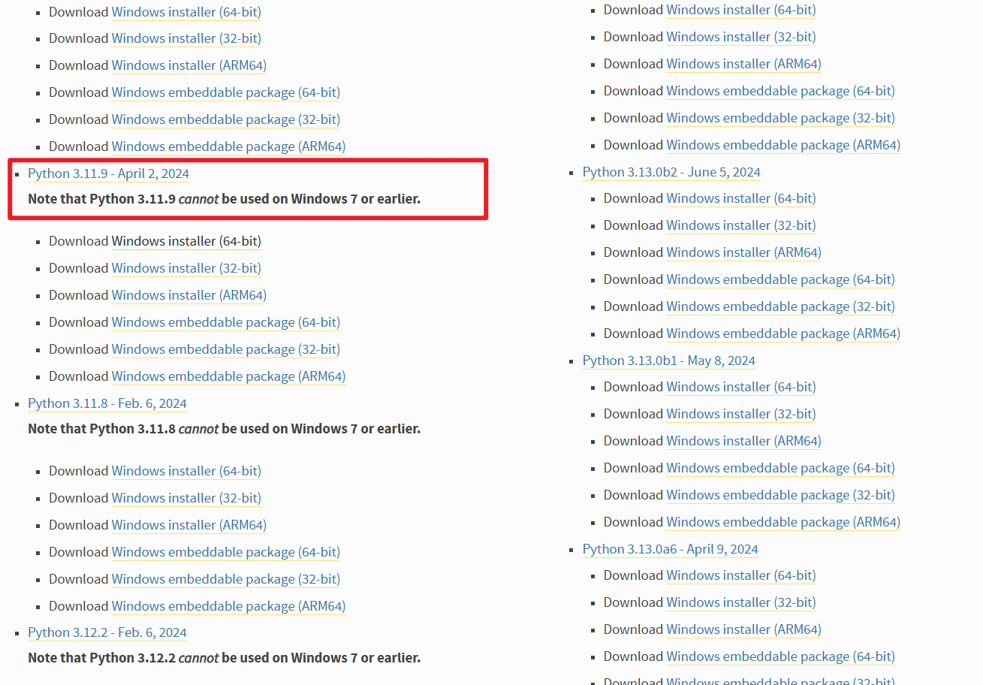Download Python 3.11.8 Windows installer (32-bit)

pos(186,498)
